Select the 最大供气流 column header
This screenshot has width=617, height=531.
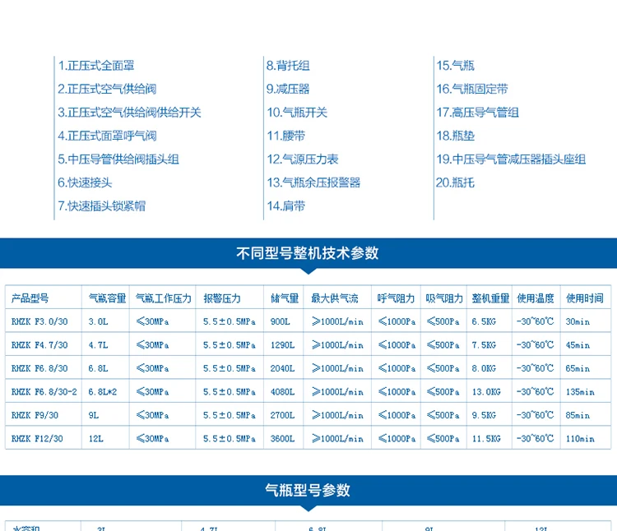click(x=335, y=298)
